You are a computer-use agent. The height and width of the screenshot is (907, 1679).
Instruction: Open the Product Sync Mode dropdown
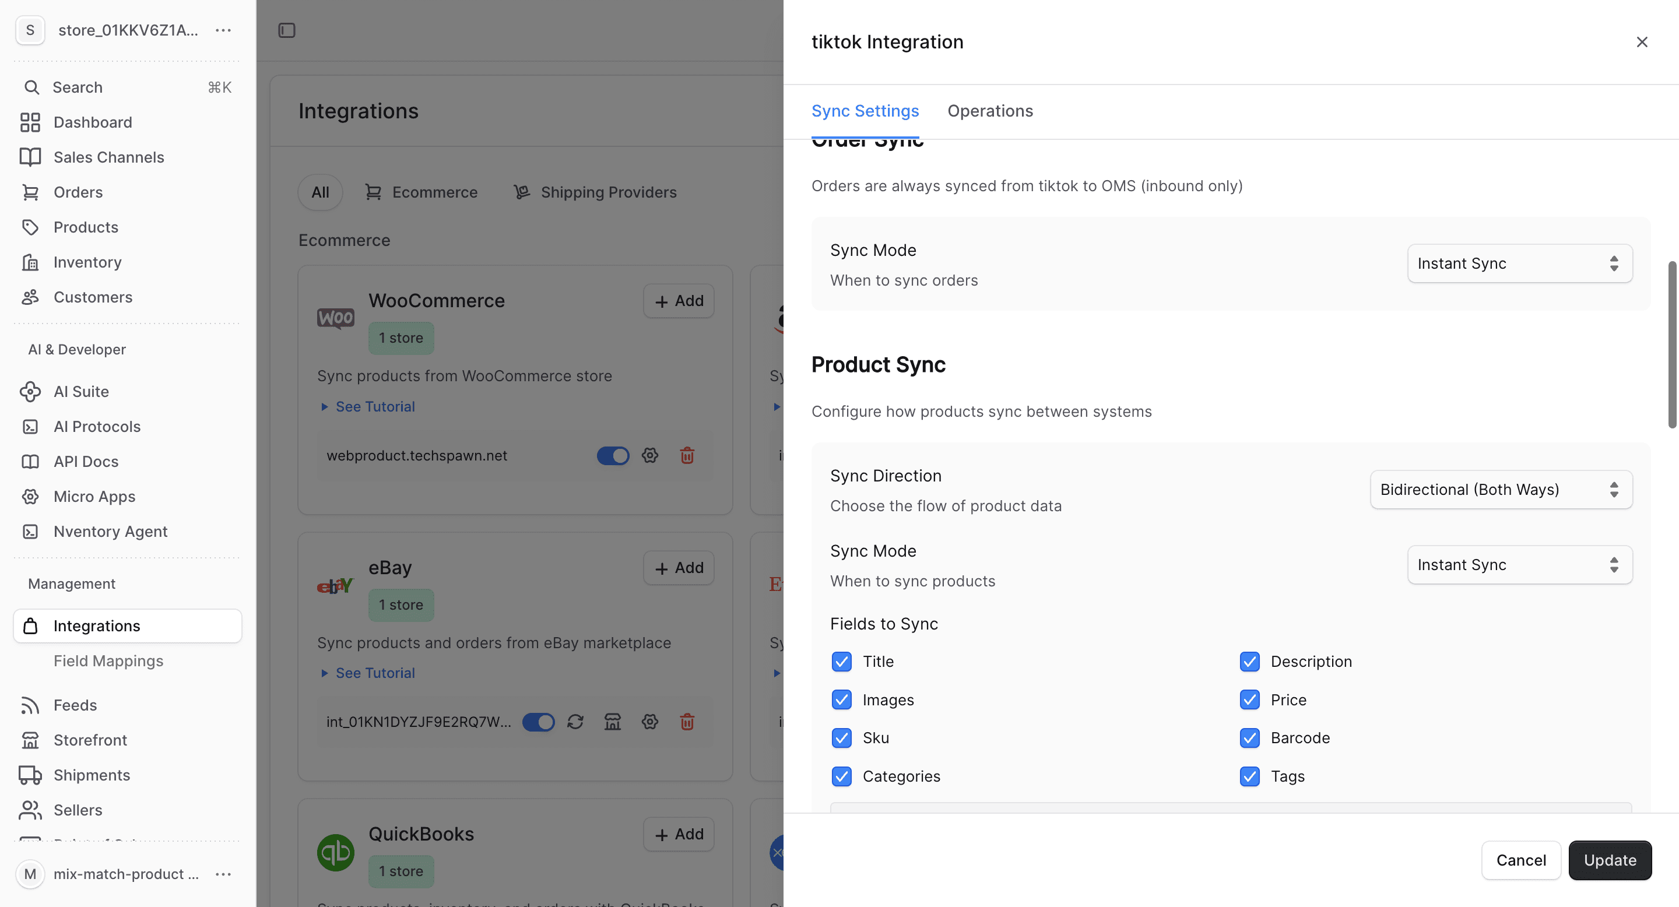click(1520, 565)
